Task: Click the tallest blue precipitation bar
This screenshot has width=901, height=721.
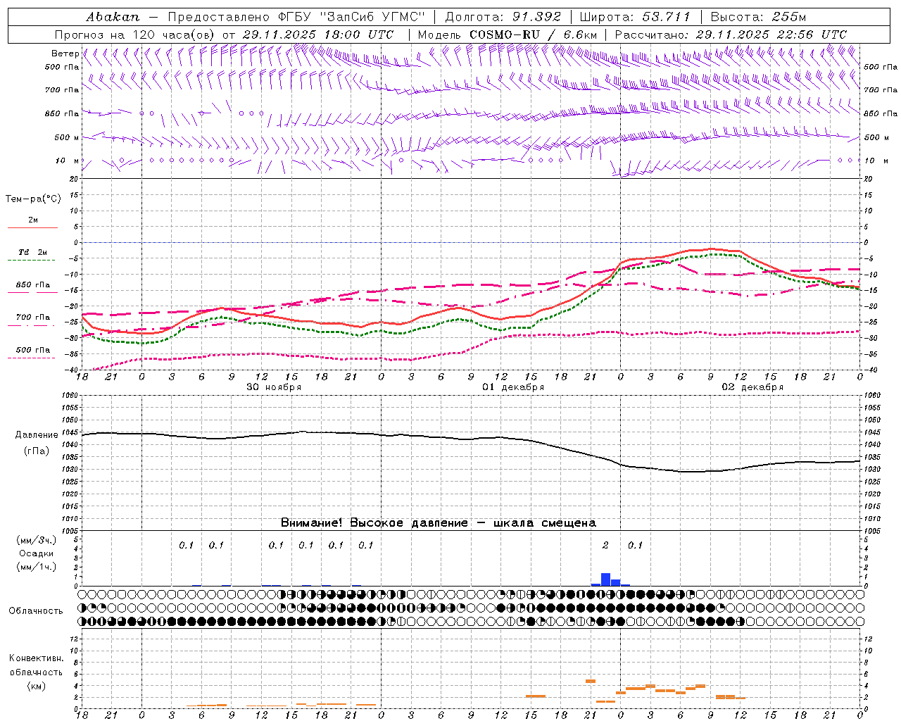Action: (x=605, y=579)
